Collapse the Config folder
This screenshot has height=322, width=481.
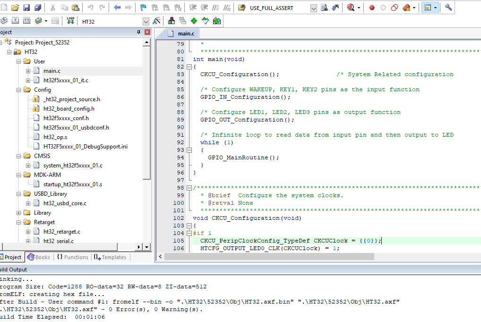click(19, 90)
